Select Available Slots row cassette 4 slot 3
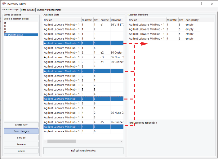Screen dimensions: 218x159 click(x=83, y=117)
